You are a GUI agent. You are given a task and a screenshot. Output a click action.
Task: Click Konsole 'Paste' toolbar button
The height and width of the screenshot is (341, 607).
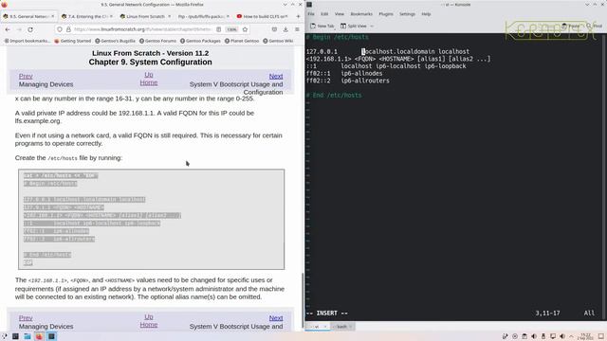[571, 26]
